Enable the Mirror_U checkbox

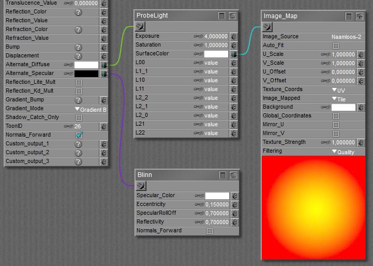point(336,125)
